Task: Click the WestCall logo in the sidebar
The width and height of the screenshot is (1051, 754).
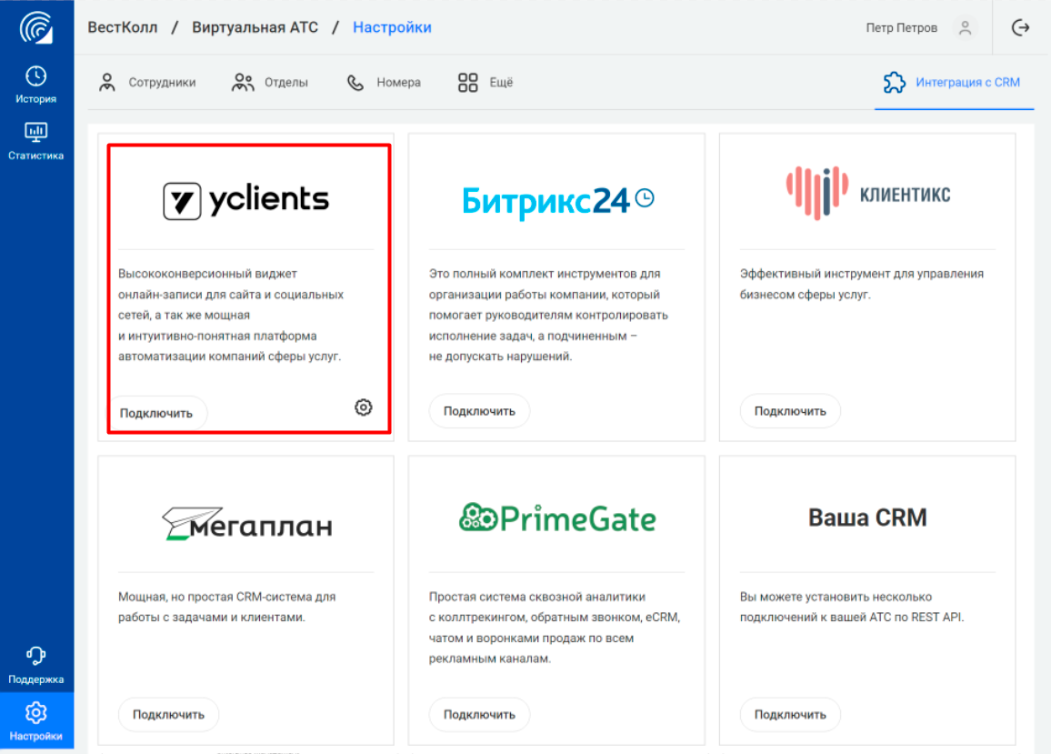Action: 36,28
